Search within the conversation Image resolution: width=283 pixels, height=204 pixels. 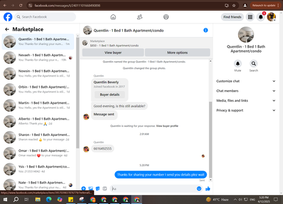coord(254,63)
